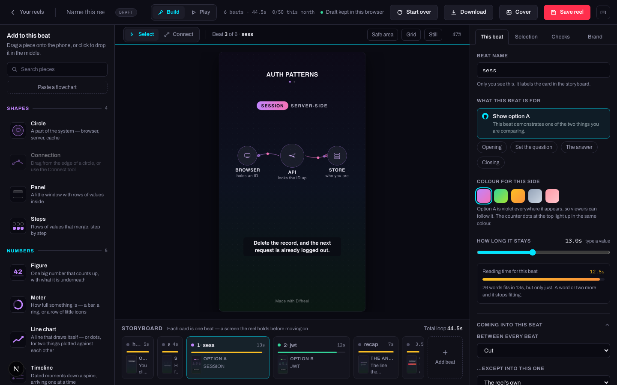
Task: Select the Browser circle on canvas
Action: tap(247, 156)
